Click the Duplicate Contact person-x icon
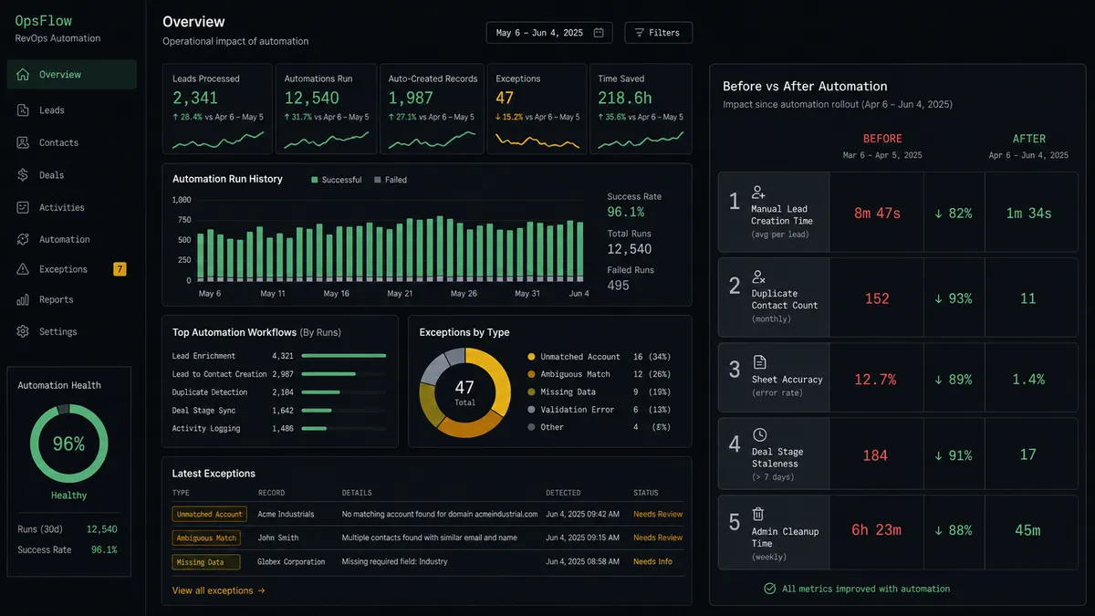Image resolution: width=1095 pixels, height=616 pixels. [x=758, y=277]
